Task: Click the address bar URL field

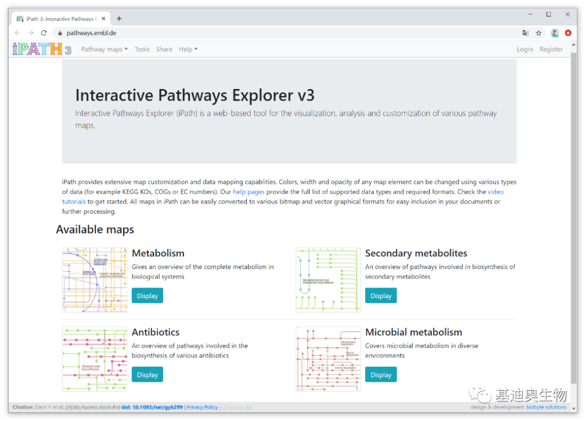Action: pyautogui.click(x=271, y=33)
